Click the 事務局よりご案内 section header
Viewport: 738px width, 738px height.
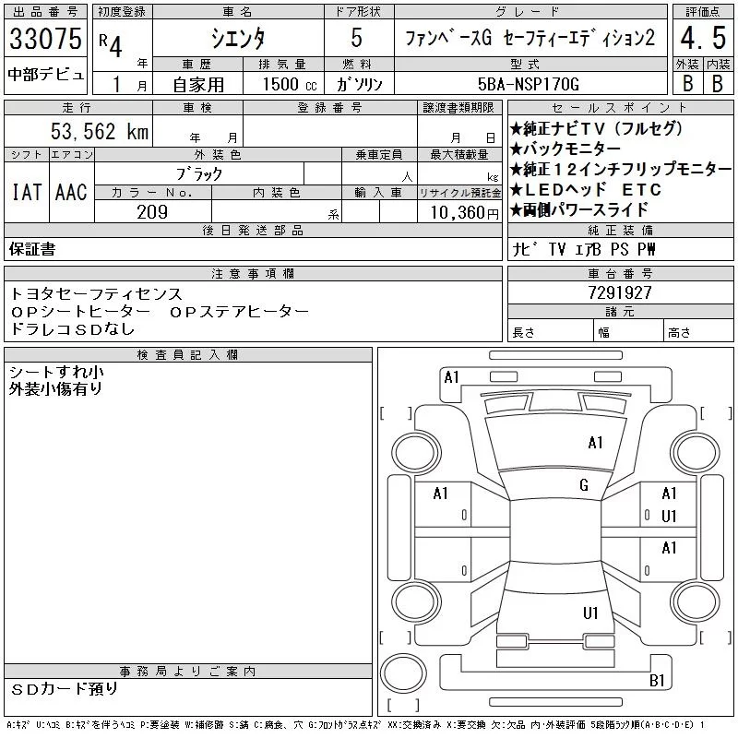click(188, 672)
